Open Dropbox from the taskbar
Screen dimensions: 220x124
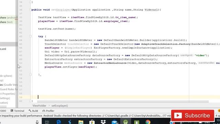[103, 122]
